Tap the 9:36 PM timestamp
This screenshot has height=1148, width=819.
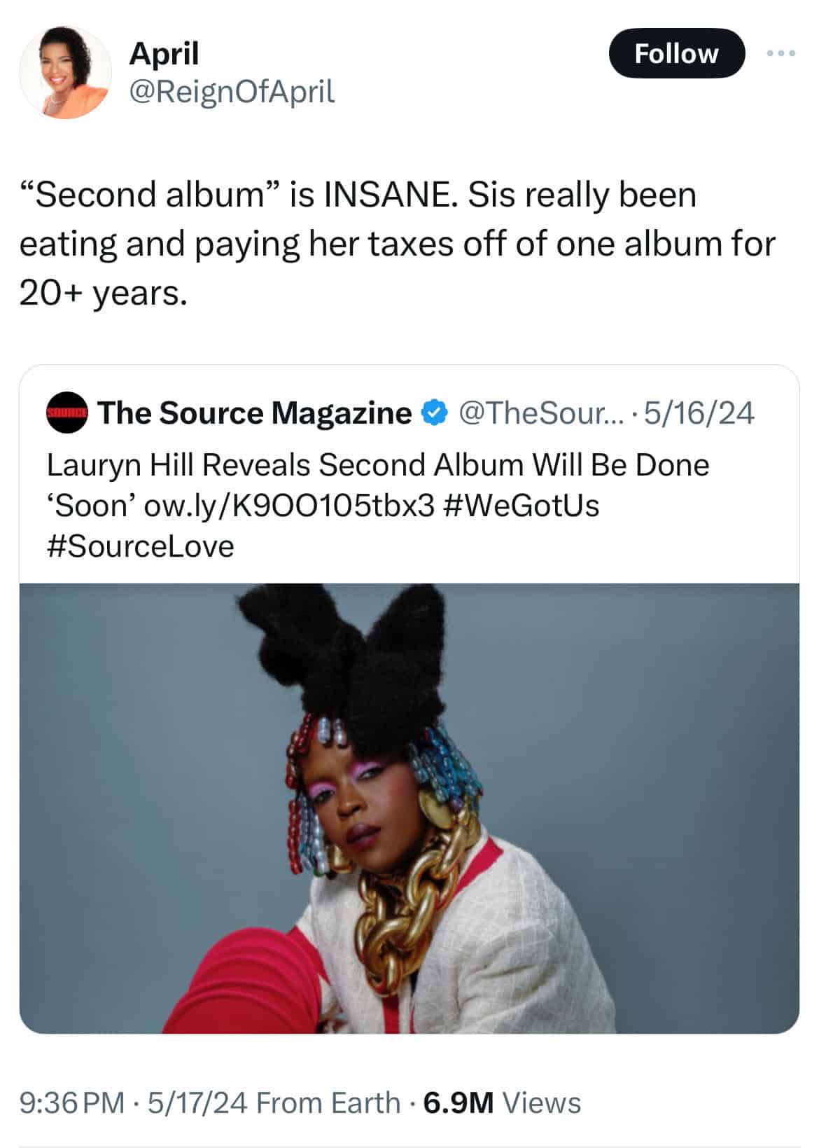[x=72, y=1102]
